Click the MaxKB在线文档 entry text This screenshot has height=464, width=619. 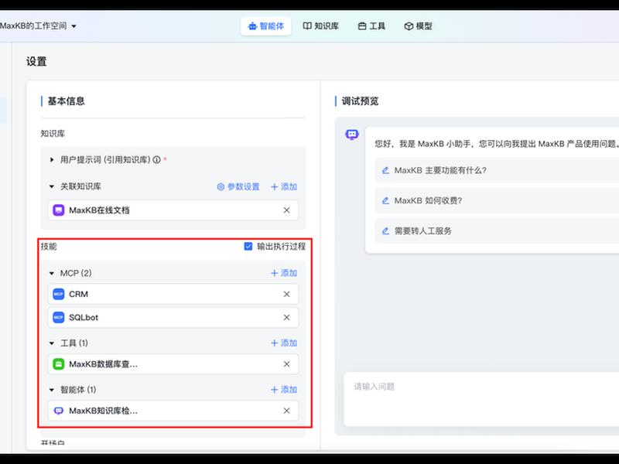[99, 210]
